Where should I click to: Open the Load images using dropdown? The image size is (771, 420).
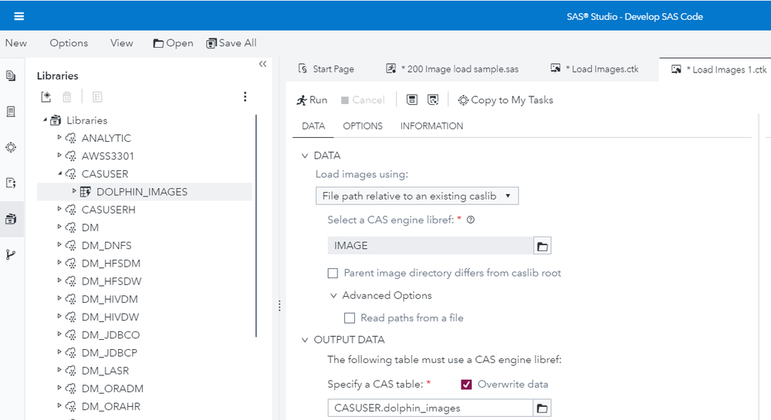(x=417, y=196)
